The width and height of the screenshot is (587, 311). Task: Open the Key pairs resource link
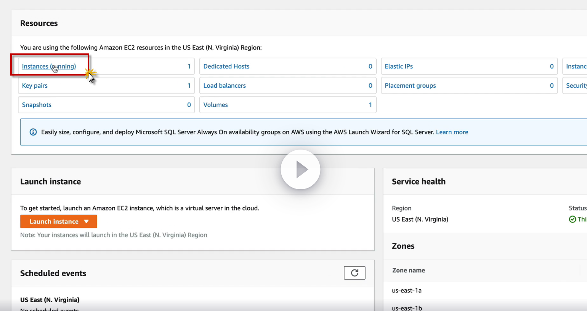35,85
